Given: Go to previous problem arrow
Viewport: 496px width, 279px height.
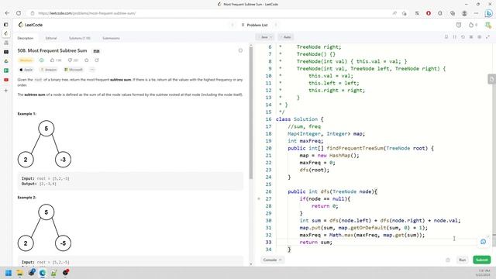Looking at the screenshot, I should [232, 25].
